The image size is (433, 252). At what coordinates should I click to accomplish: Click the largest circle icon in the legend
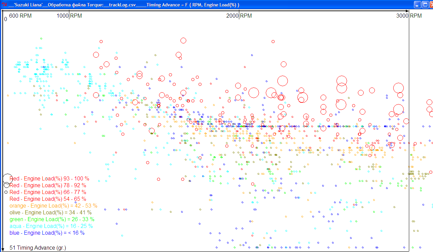coord(7,178)
